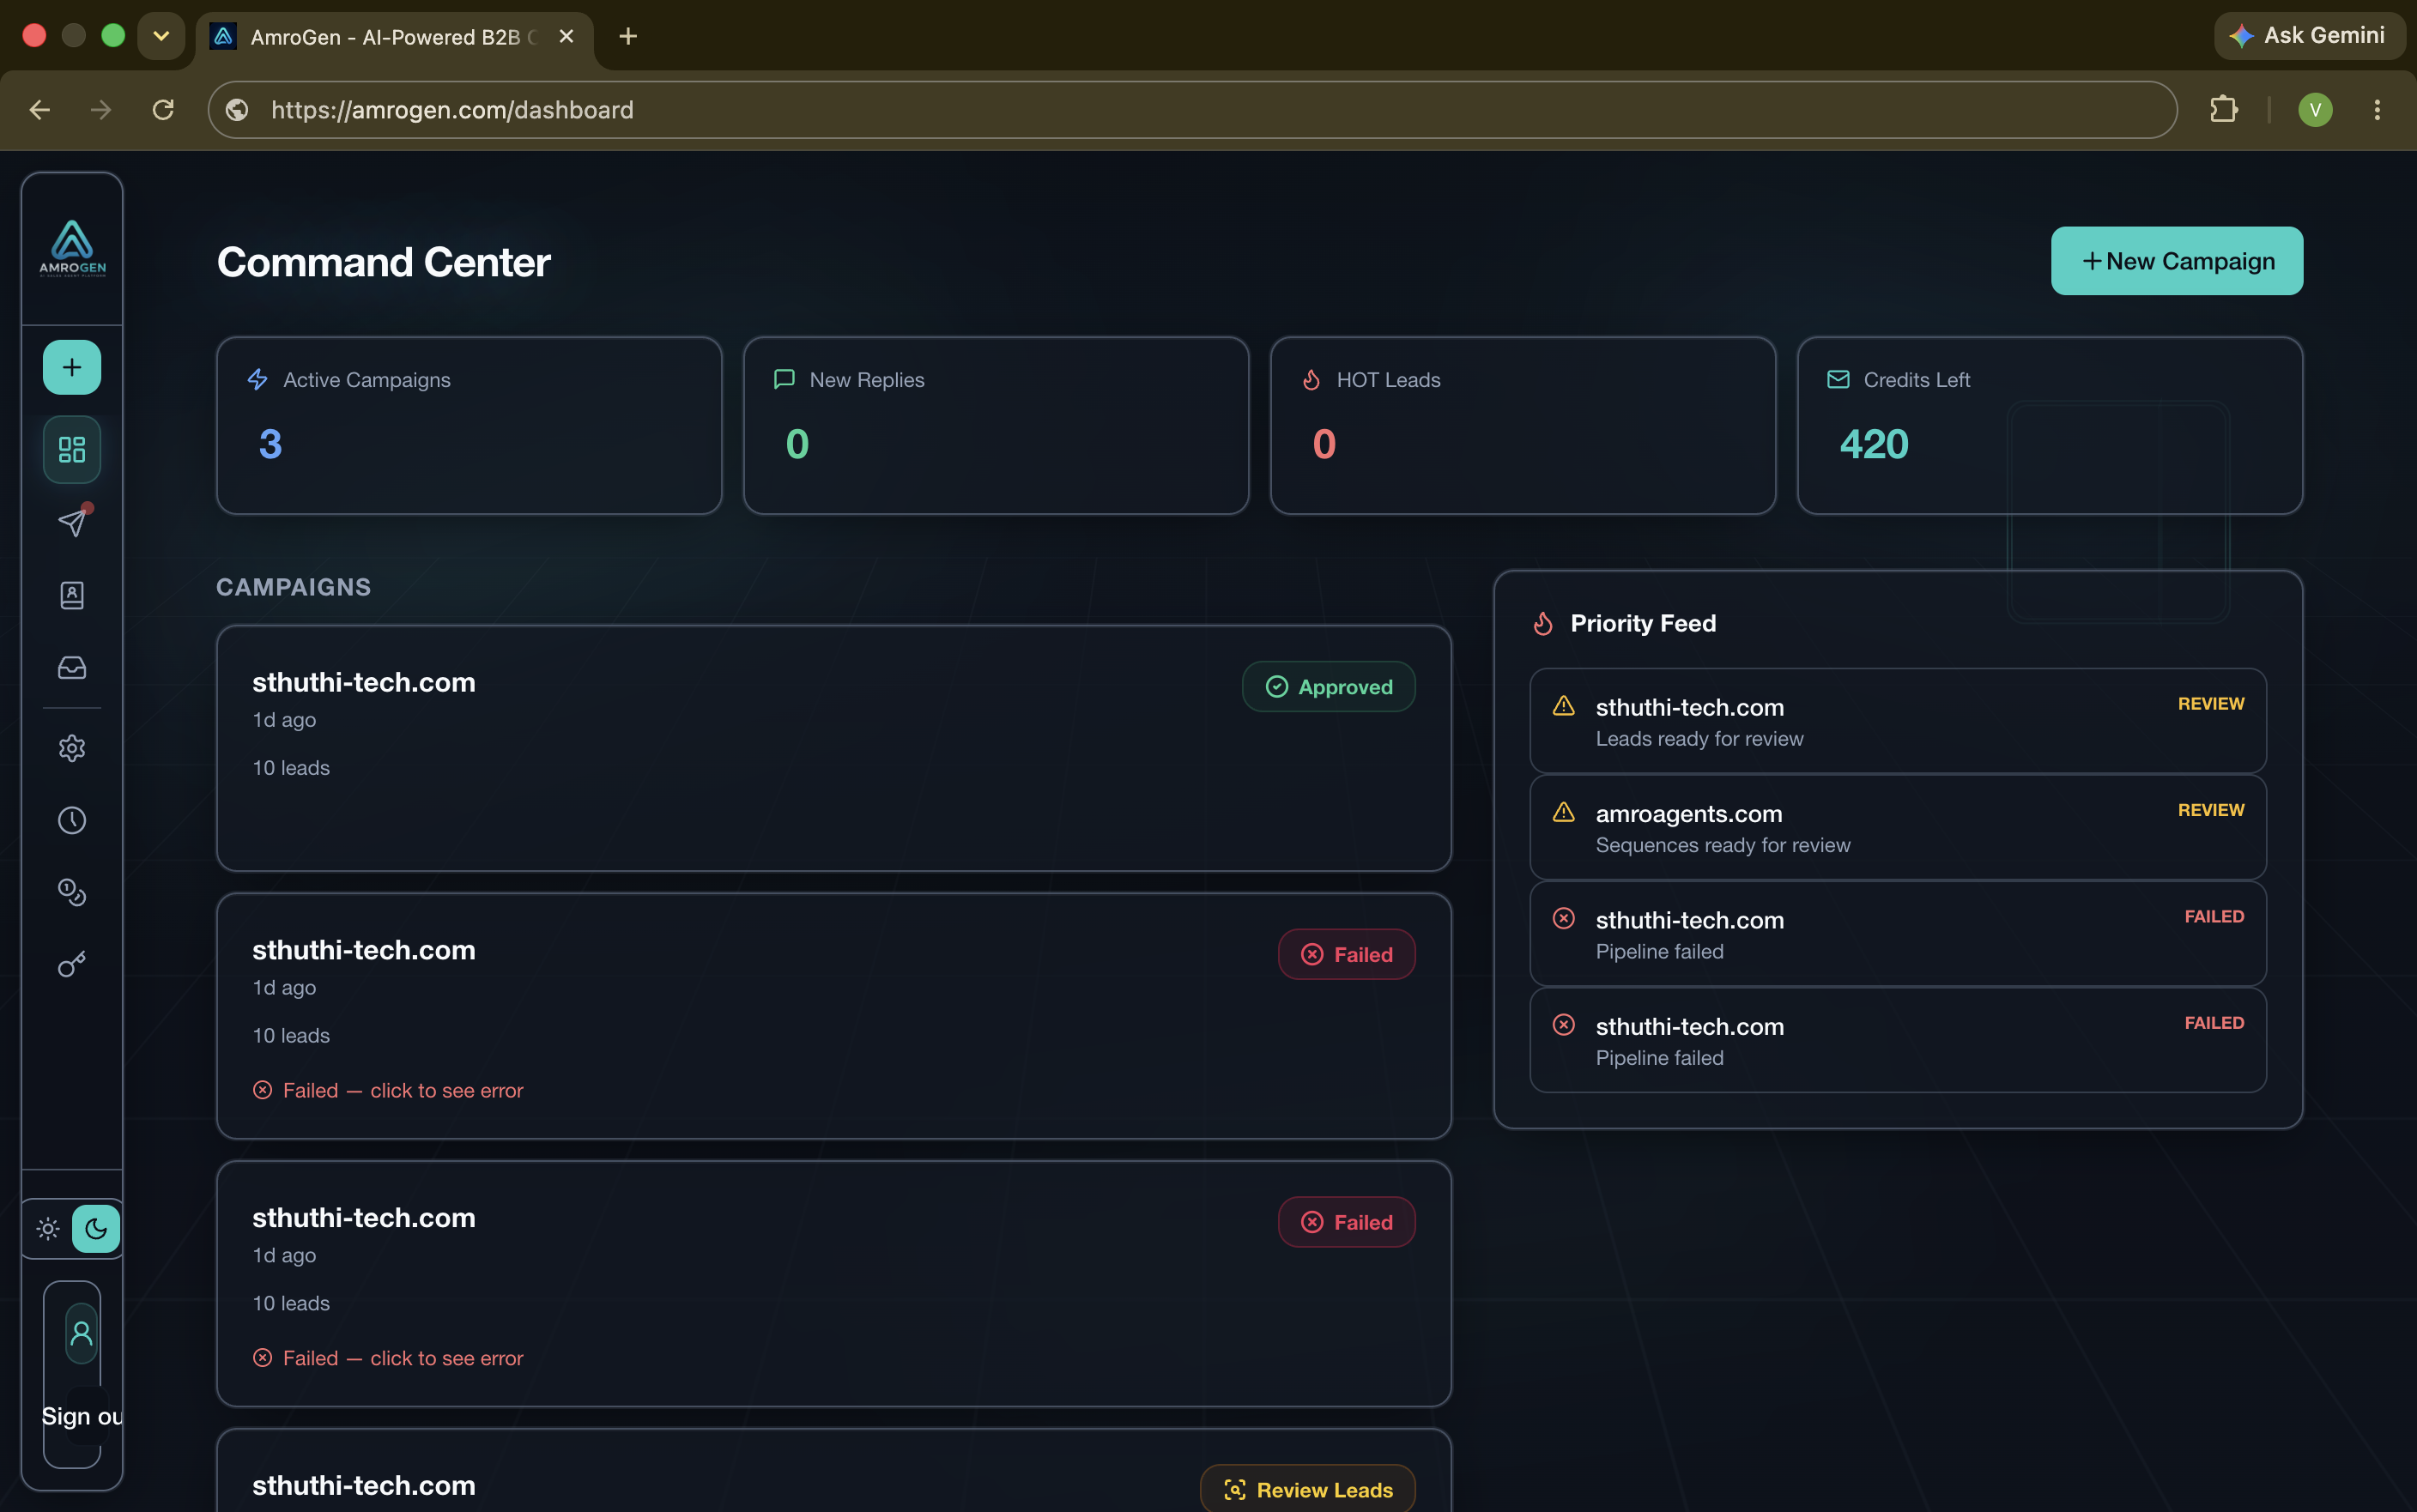2417x1512 pixels.
Task: Open the tab search dropdown chevron
Action: [x=161, y=36]
